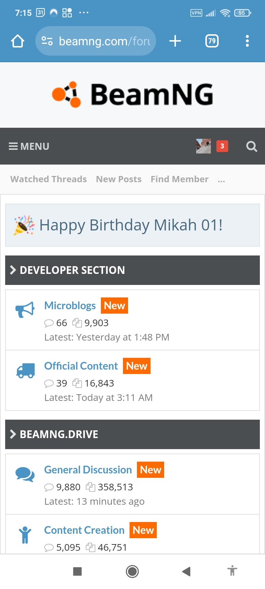265x589 pixels.
Task: Tap the General Discussion messages count icon
Action: coord(91,487)
